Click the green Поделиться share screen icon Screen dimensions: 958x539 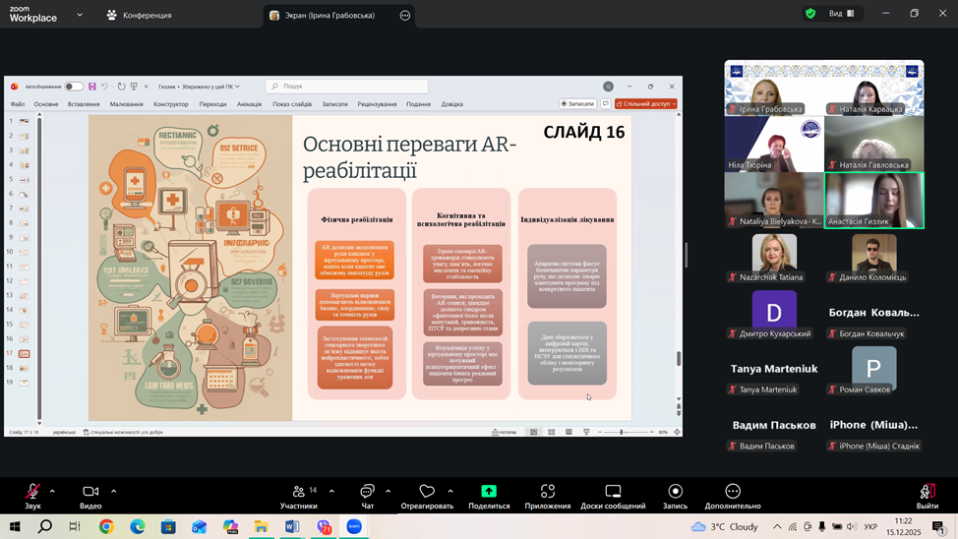[x=489, y=492]
